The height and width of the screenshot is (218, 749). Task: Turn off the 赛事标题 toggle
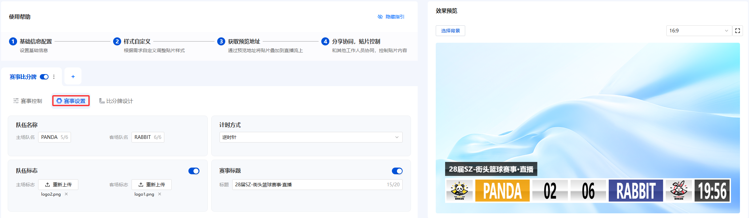(397, 171)
